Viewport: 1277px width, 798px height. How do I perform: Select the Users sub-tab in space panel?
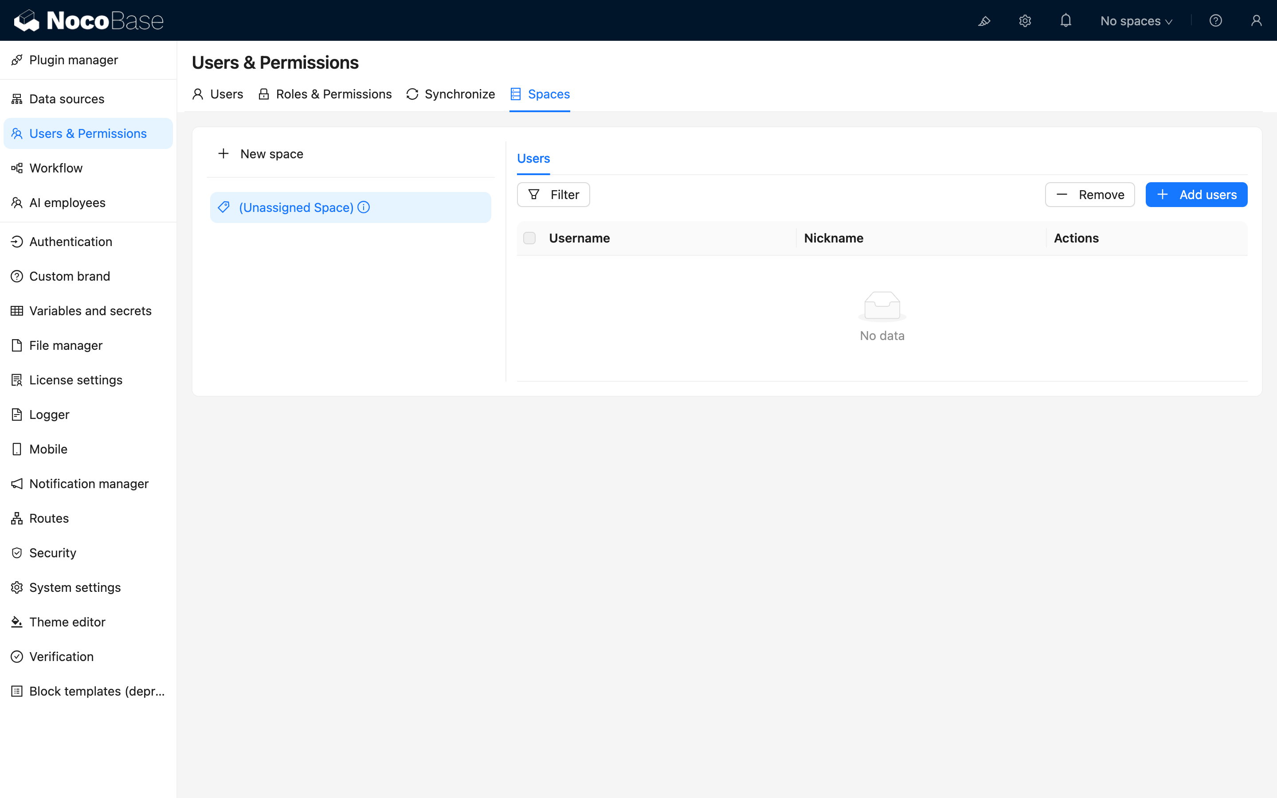click(x=533, y=158)
